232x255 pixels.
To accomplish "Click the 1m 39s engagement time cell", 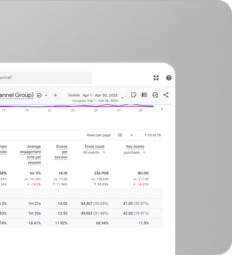I will 34,213.
